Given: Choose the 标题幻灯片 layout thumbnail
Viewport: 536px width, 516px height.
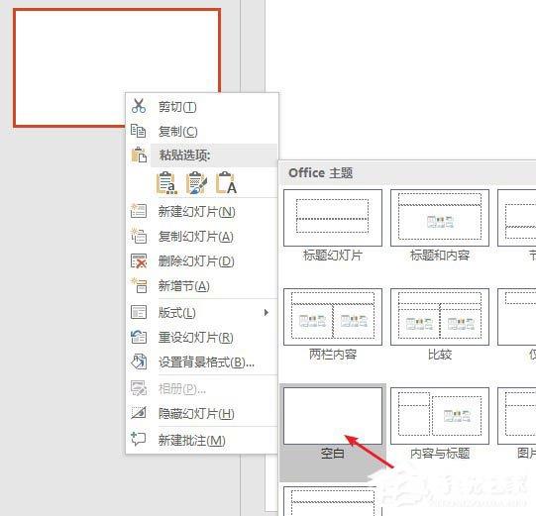Looking at the screenshot, I should point(333,218).
